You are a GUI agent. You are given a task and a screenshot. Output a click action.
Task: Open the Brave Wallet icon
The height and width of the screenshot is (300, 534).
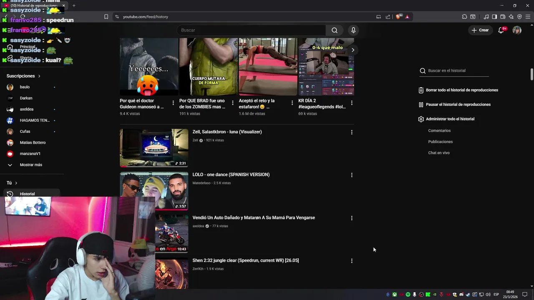point(503,17)
